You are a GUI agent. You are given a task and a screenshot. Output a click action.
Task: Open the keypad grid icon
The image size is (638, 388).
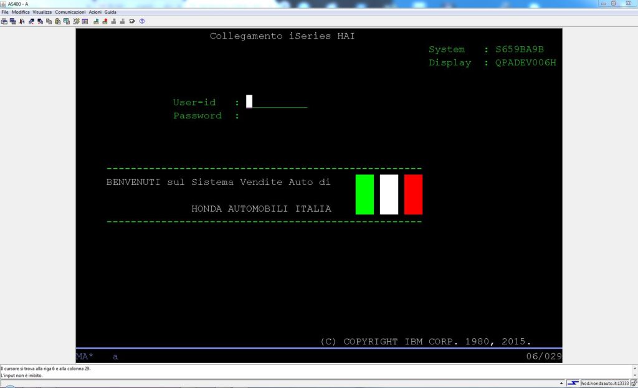tap(85, 21)
